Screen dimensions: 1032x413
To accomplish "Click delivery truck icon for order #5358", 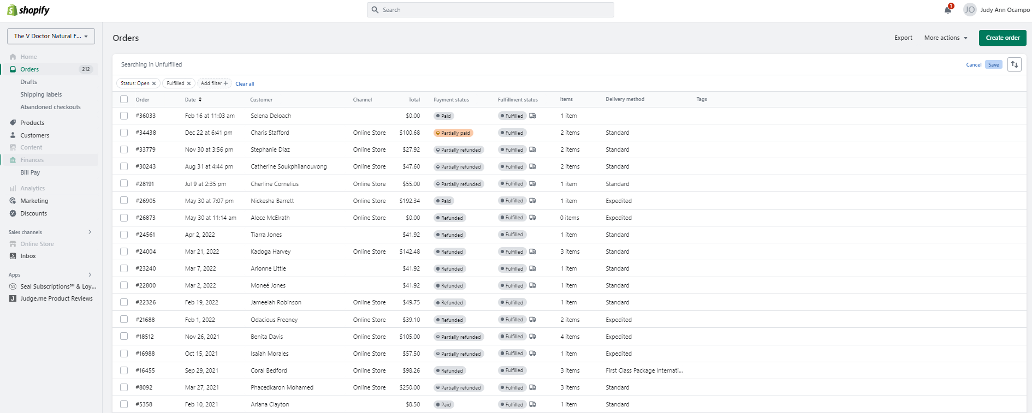I will tap(533, 404).
